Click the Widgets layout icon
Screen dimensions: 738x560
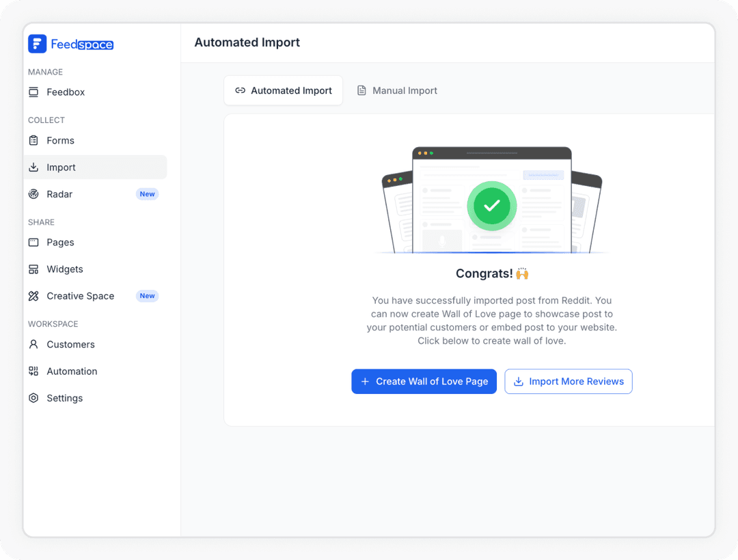tap(33, 269)
